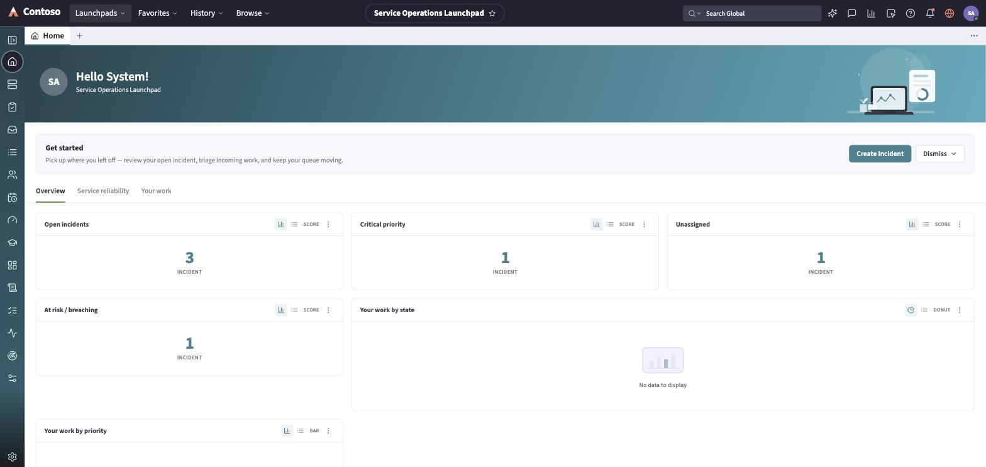Open the At risk / breaching incident count
986x467 pixels.
[189, 343]
